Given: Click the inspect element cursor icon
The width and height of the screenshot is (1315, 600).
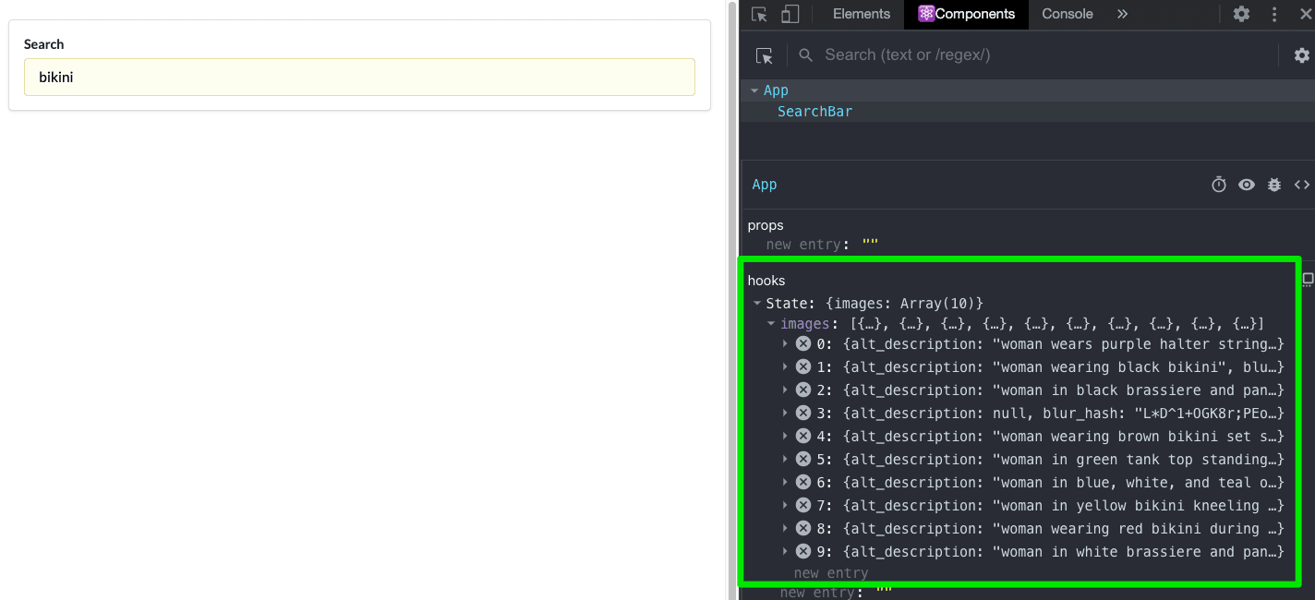Looking at the screenshot, I should tap(759, 14).
